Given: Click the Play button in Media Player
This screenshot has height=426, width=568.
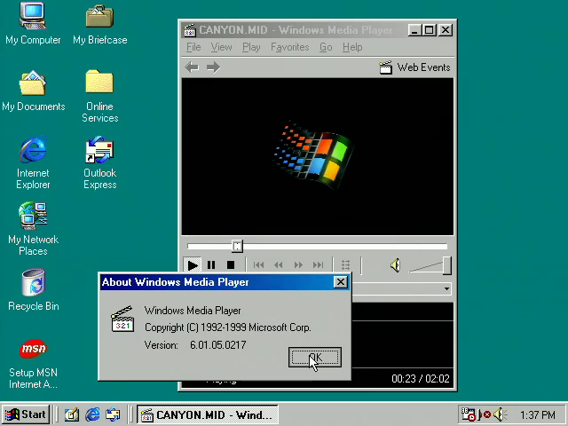Looking at the screenshot, I should (x=193, y=265).
